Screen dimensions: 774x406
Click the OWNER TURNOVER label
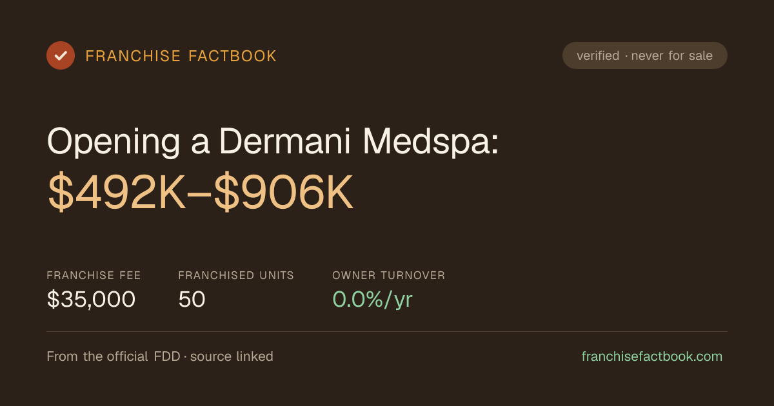point(389,275)
